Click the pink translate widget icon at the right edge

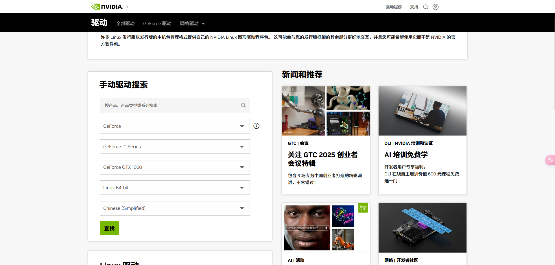pyautogui.click(x=550, y=160)
